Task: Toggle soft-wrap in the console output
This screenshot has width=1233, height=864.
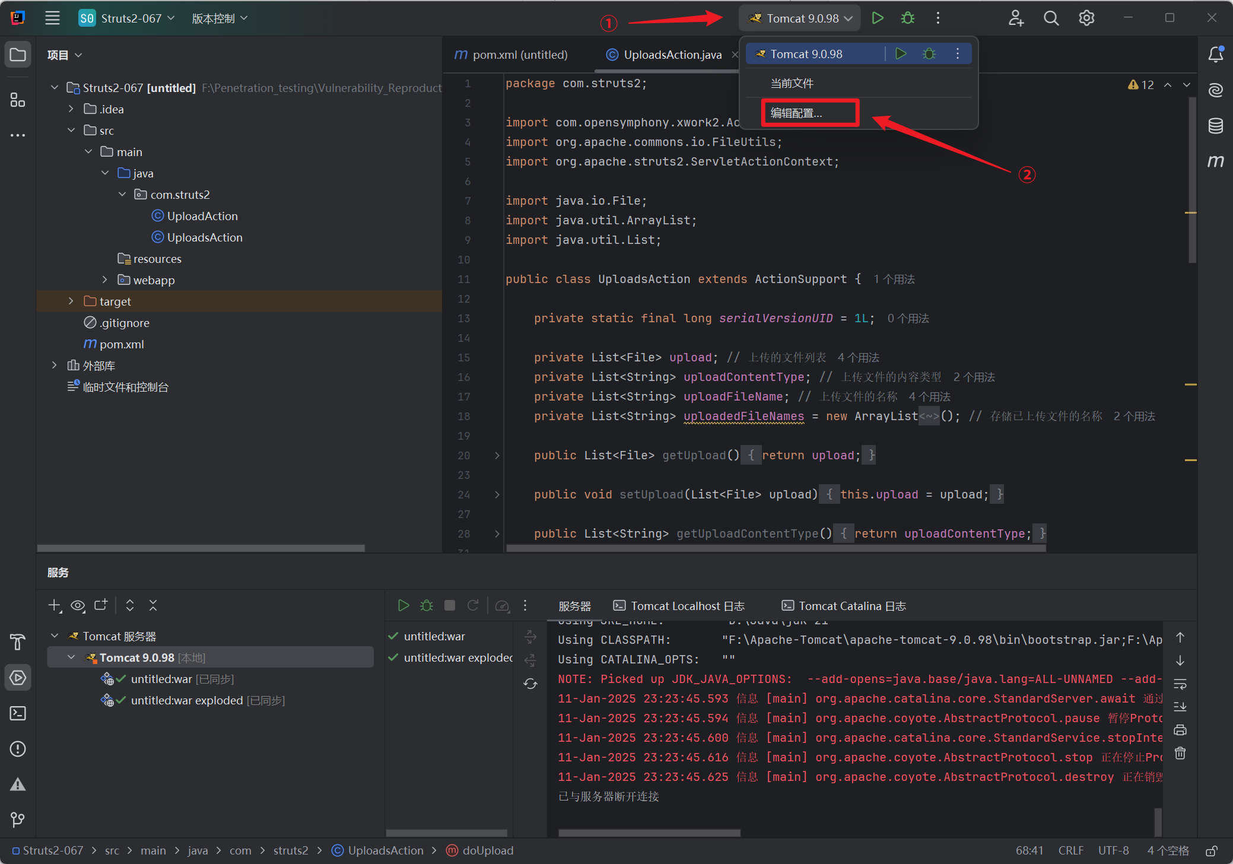Action: [1180, 684]
